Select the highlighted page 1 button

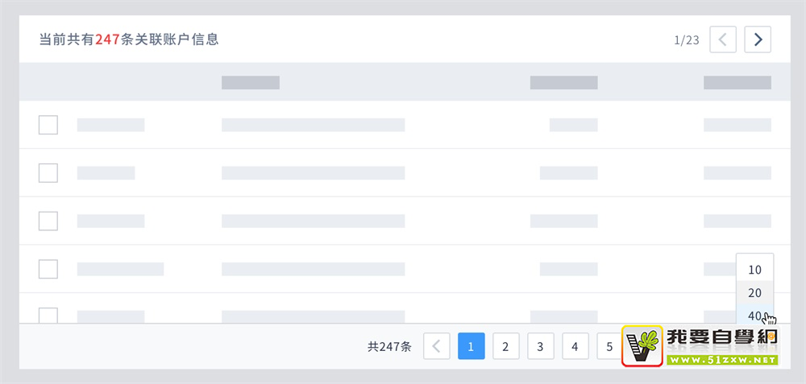coord(471,347)
